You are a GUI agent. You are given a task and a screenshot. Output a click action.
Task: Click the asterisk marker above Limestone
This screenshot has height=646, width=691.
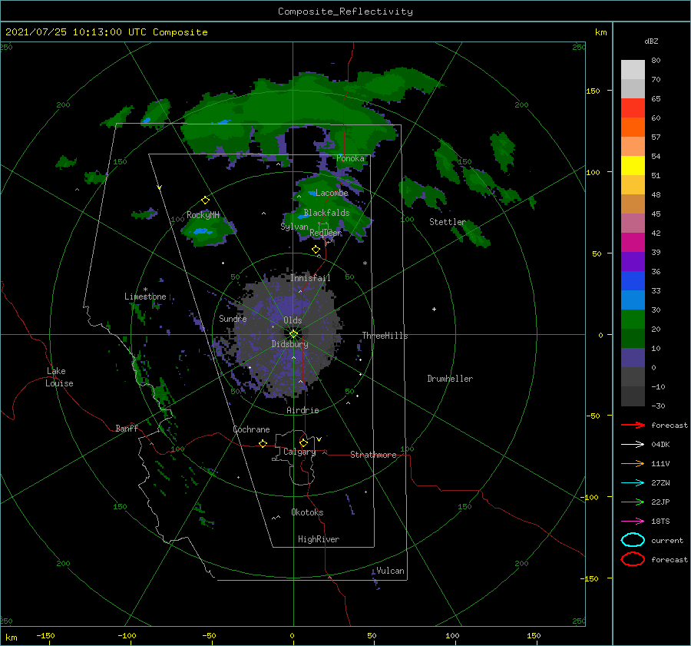coord(145,290)
